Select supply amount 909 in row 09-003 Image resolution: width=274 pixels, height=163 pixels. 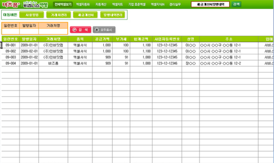pos(102,57)
